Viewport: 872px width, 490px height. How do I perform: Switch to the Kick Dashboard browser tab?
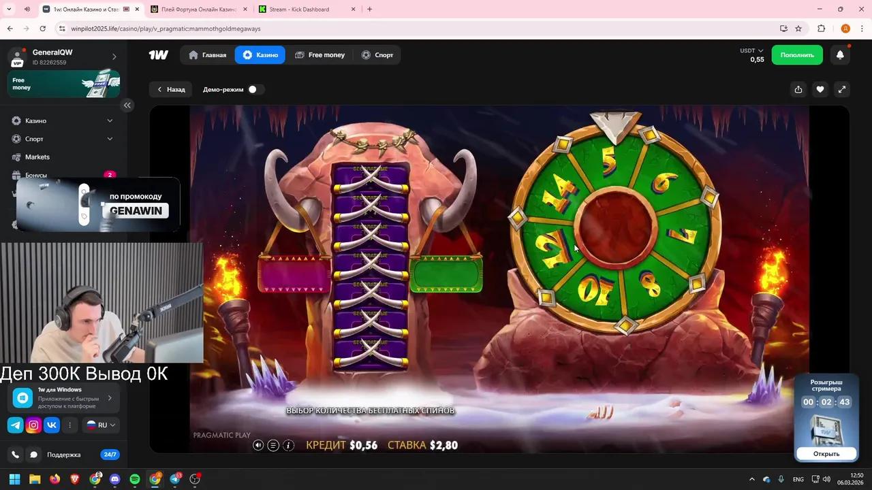pyautogui.click(x=300, y=9)
